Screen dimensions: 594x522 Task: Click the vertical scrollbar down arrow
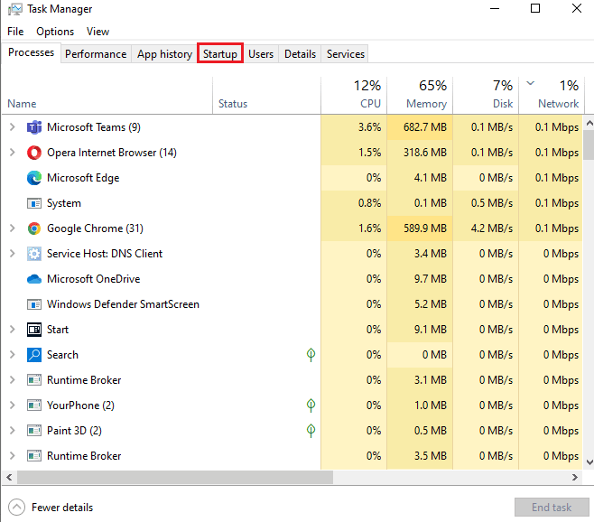(589, 462)
